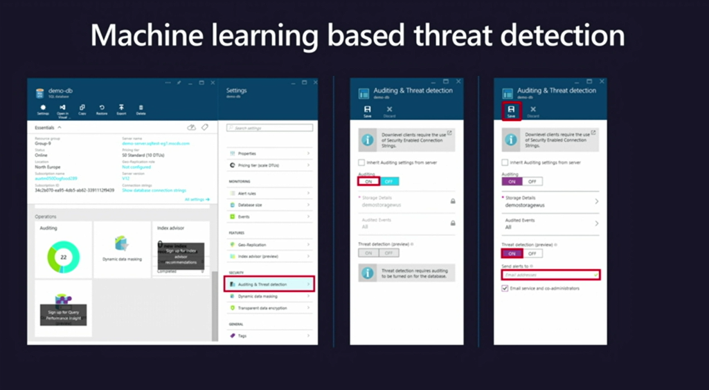Open the ellipsis more menu on demo-db blade

[168, 82]
